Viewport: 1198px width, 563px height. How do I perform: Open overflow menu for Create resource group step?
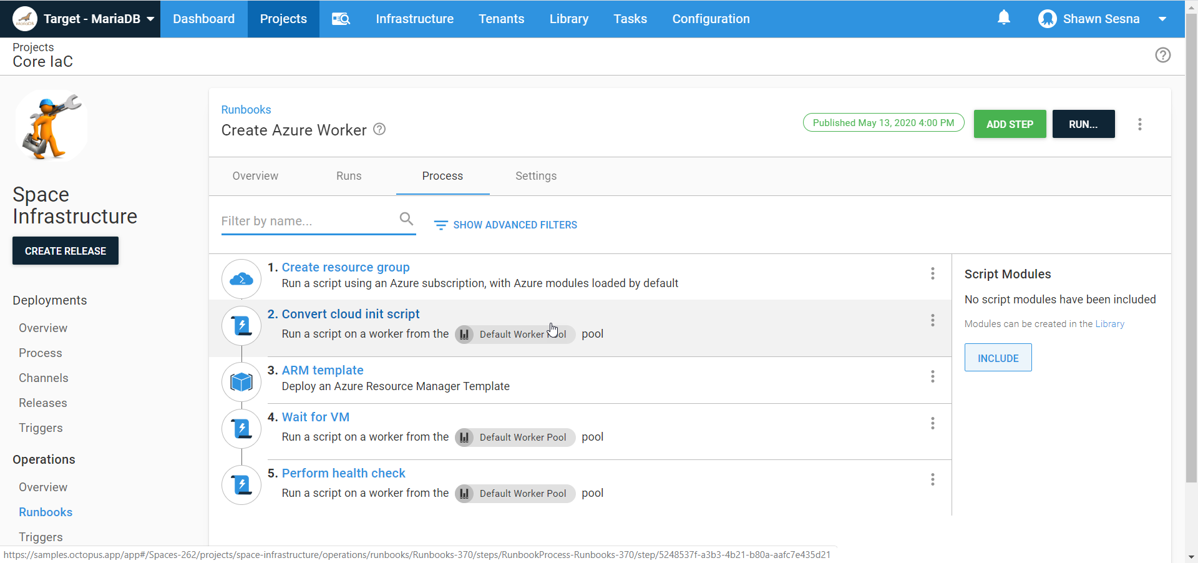932,273
